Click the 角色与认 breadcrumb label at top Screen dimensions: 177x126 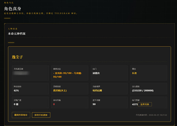(9, 3)
